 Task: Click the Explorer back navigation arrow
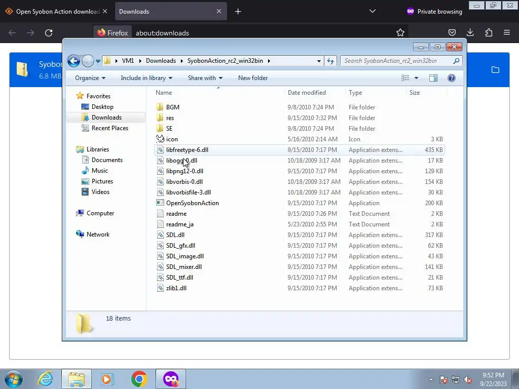point(73,61)
